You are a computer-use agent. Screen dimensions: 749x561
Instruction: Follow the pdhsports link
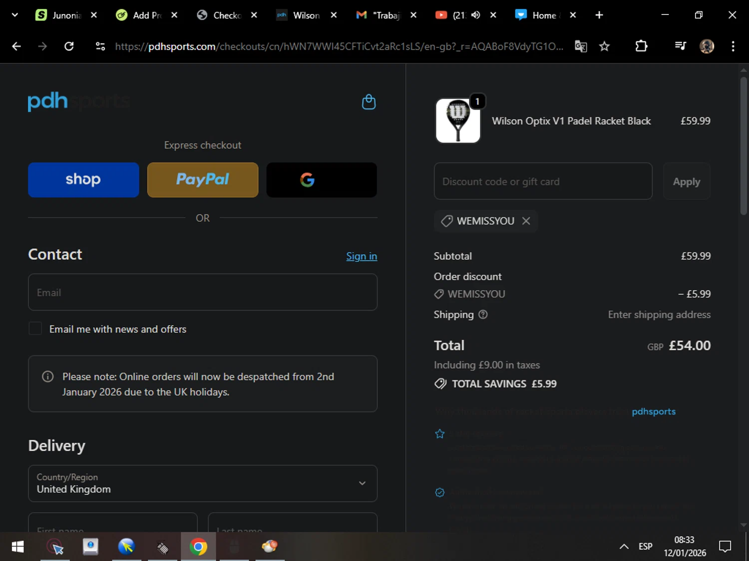pos(654,411)
